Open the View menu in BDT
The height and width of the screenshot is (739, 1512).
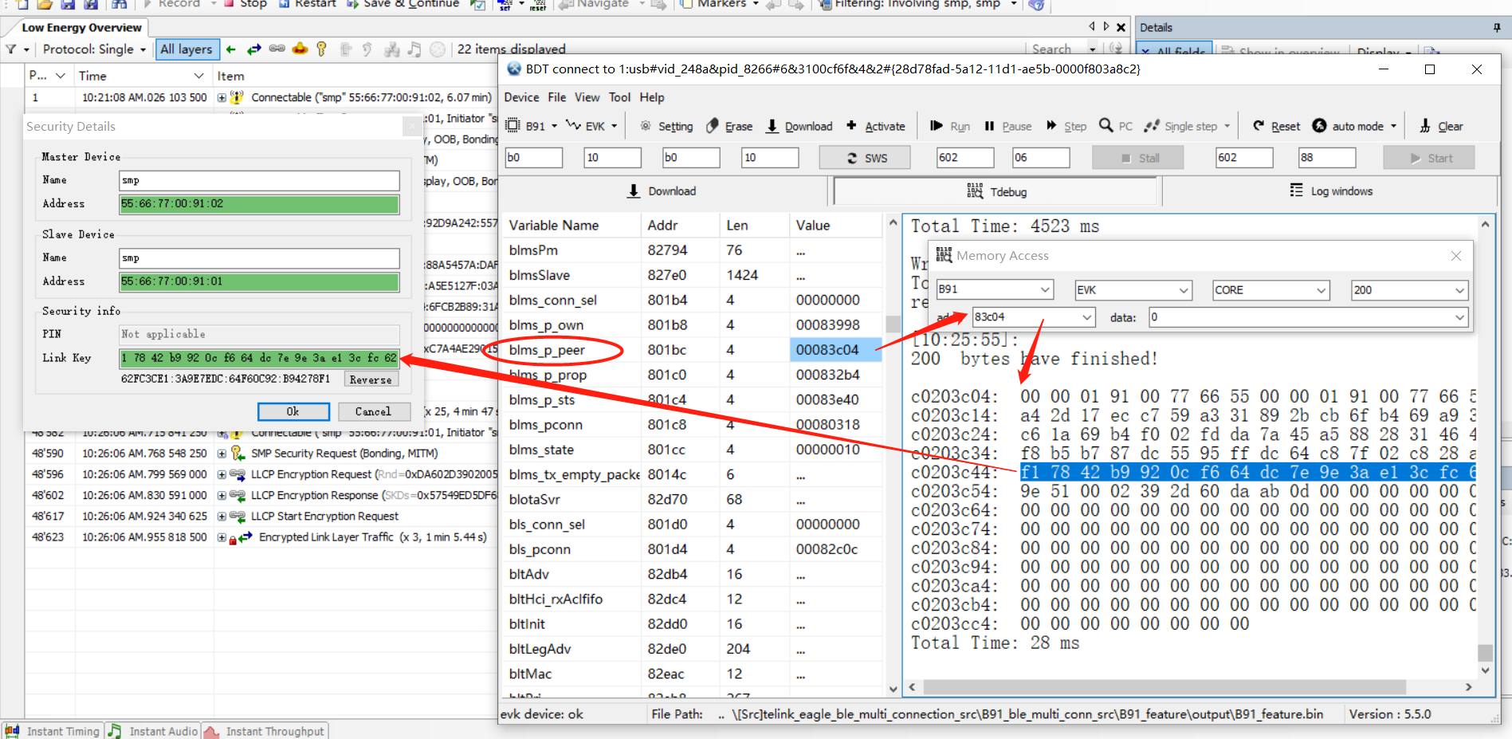[587, 97]
